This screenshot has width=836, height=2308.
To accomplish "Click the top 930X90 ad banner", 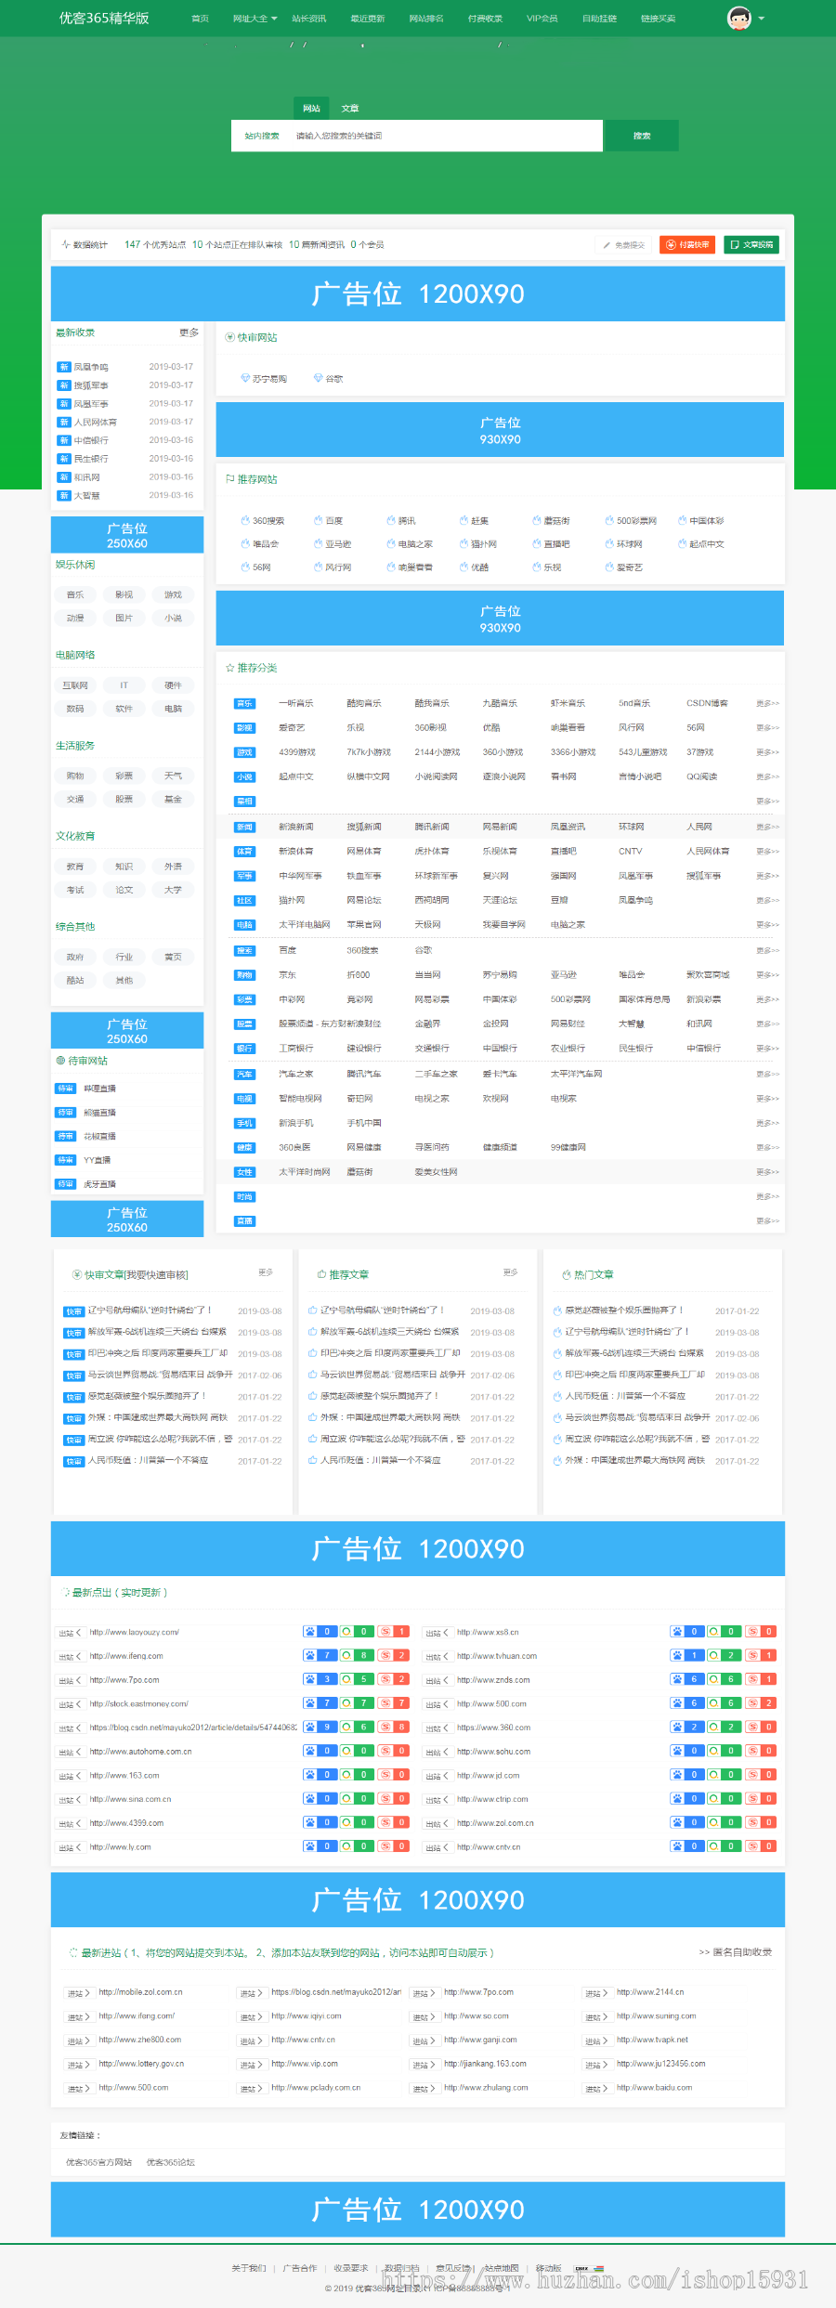I will click(500, 430).
